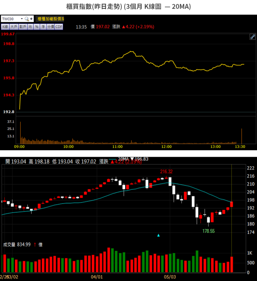Click the 櫃檯加權股價指 index name label

point(50,19)
